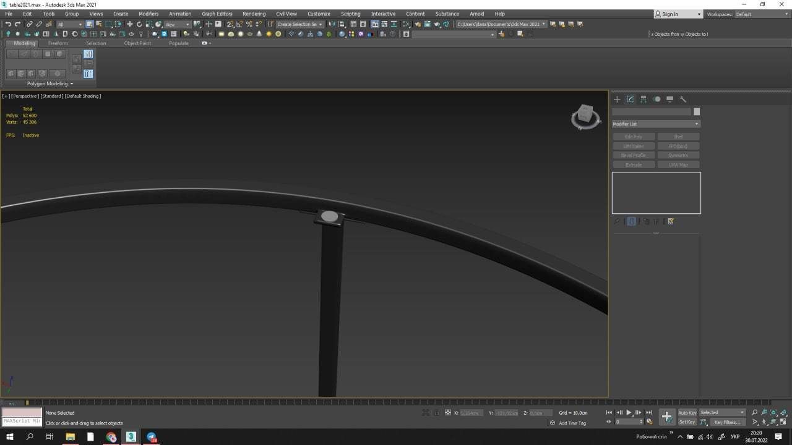Screen dimensions: 792x445
Task: Activate the Select Object tool
Action: pyautogui.click(x=89, y=24)
